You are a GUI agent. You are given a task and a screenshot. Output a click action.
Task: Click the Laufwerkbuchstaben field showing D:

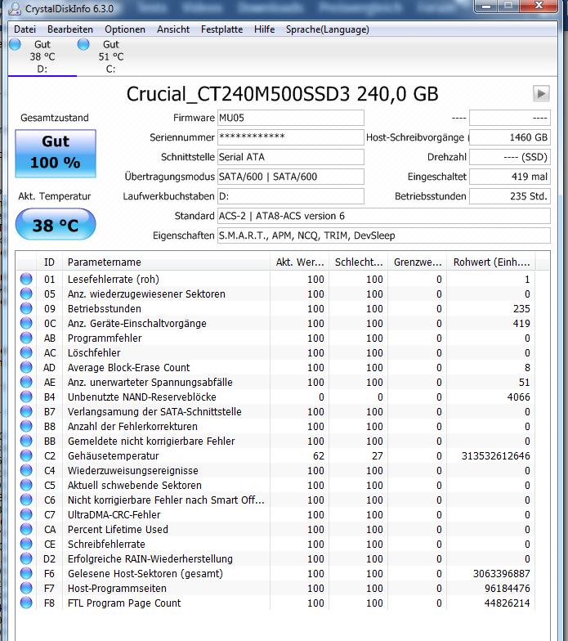[x=291, y=196]
